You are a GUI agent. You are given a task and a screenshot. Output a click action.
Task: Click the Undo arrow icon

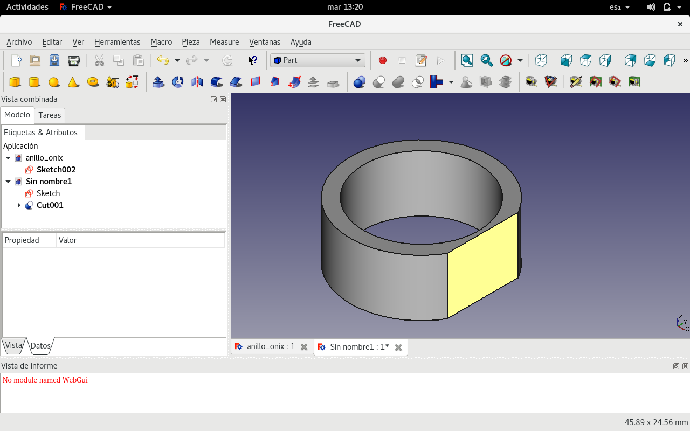click(162, 60)
